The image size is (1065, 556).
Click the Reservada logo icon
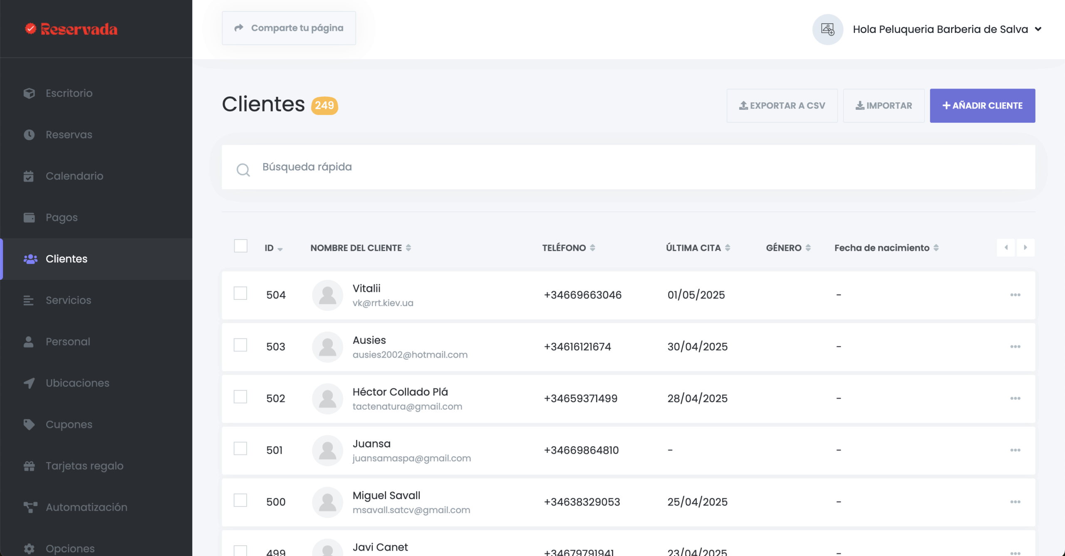pyautogui.click(x=30, y=28)
